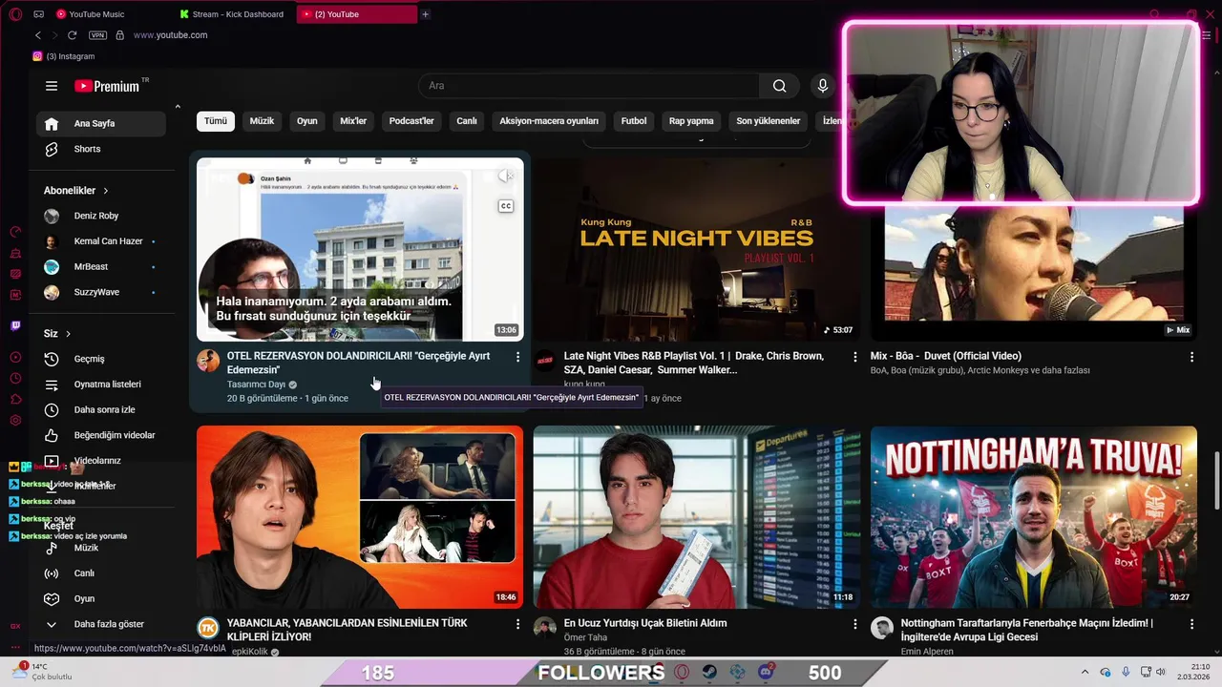Screen dimensions: 1222x687
Task: Open Beğendiğim videolar liked videos
Action: click(x=100, y=435)
